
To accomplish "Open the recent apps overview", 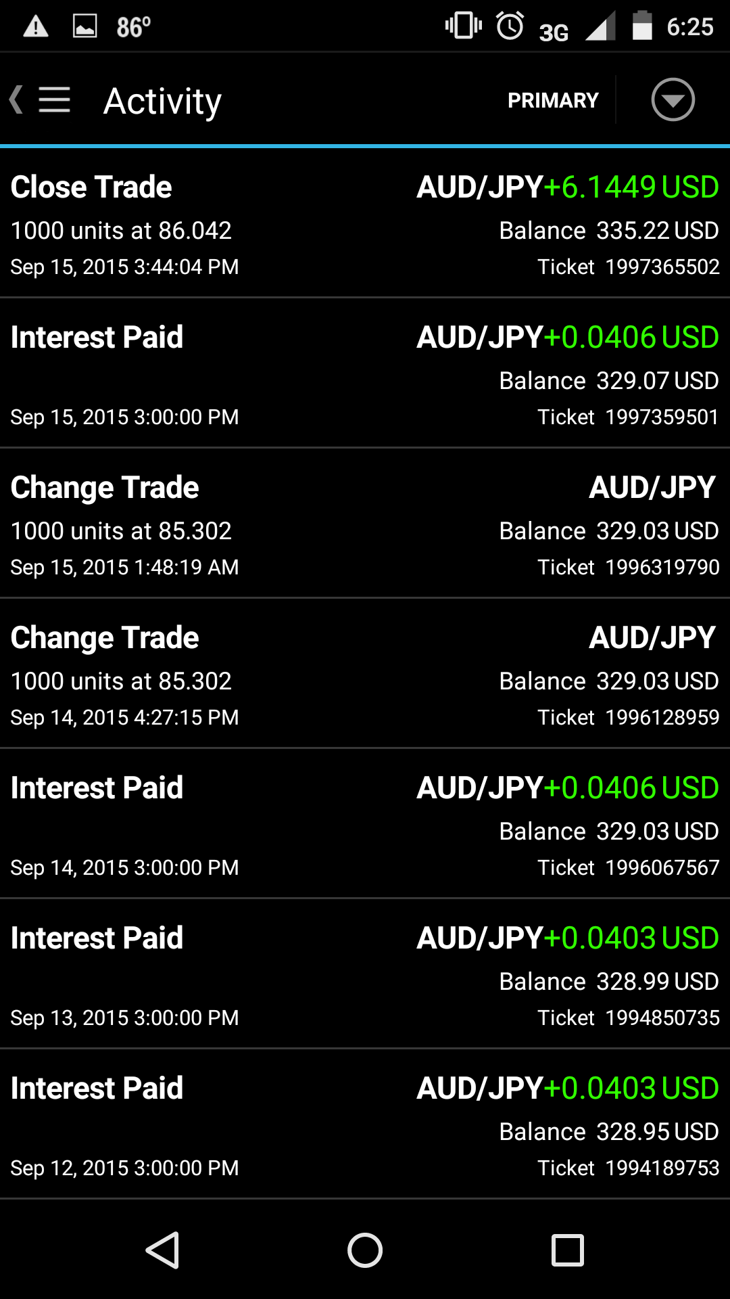I will tap(567, 1250).
